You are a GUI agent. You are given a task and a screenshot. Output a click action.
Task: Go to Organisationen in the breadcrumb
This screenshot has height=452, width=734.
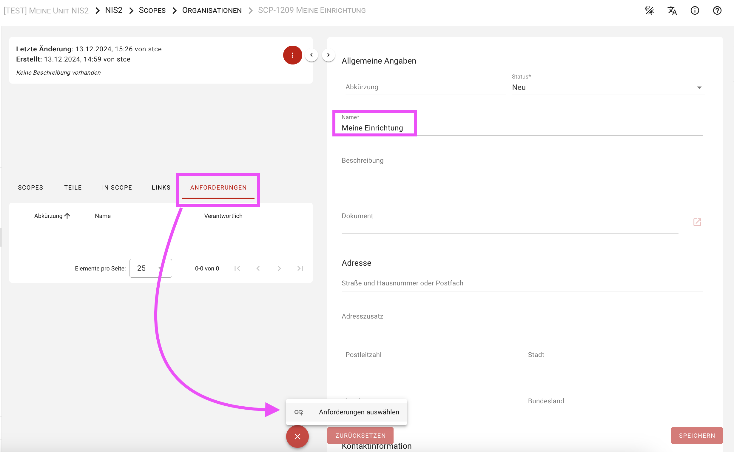[212, 10]
